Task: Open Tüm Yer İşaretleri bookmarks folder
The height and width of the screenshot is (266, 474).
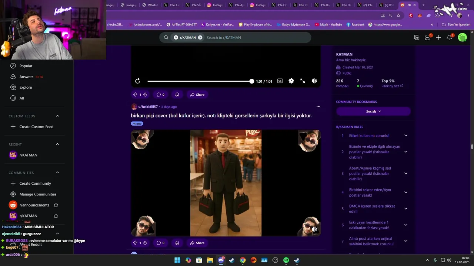Action: click(x=456, y=25)
